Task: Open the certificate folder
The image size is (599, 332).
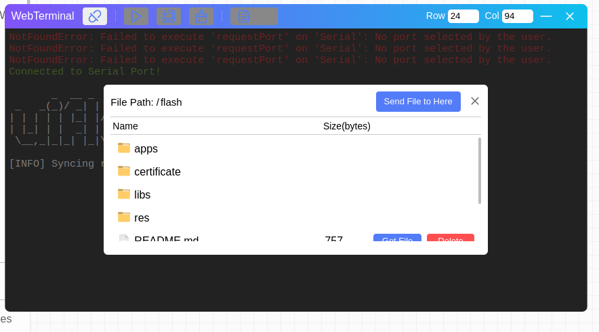Action: tap(157, 171)
